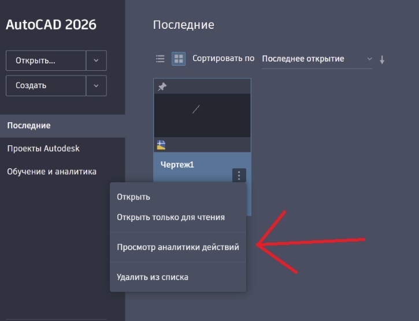Reverse sort order arrow
Image resolution: width=419 pixels, height=321 pixels.
pyautogui.click(x=382, y=60)
